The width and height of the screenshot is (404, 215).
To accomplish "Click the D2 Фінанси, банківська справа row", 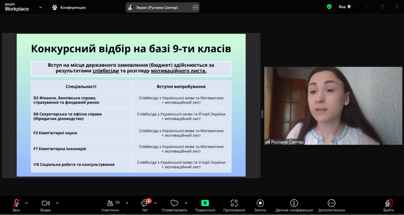I will (131, 100).
